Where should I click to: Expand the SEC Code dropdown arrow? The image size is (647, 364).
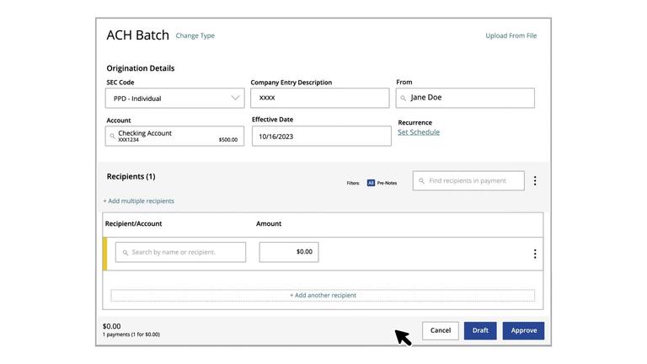tap(235, 99)
